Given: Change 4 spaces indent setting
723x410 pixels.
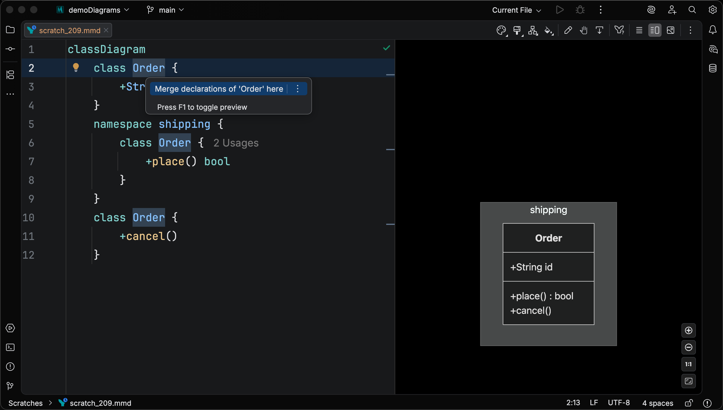Looking at the screenshot, I should (658, 403).
